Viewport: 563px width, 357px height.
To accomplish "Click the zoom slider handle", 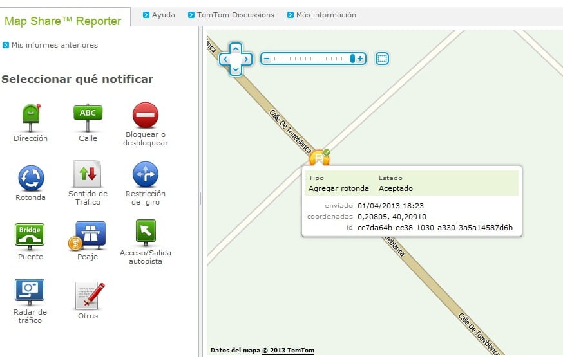I will coord(352,59).
